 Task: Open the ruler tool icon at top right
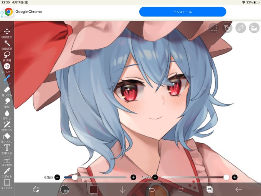pos(241,28)
